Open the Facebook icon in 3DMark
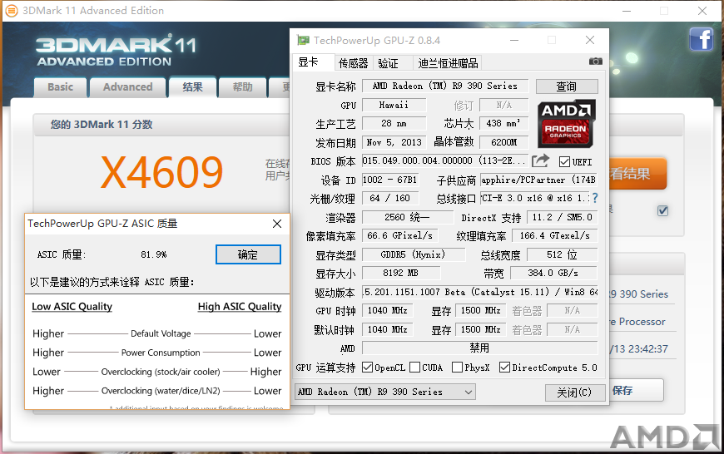Viewport: 724px width, 454px height. 702,39
